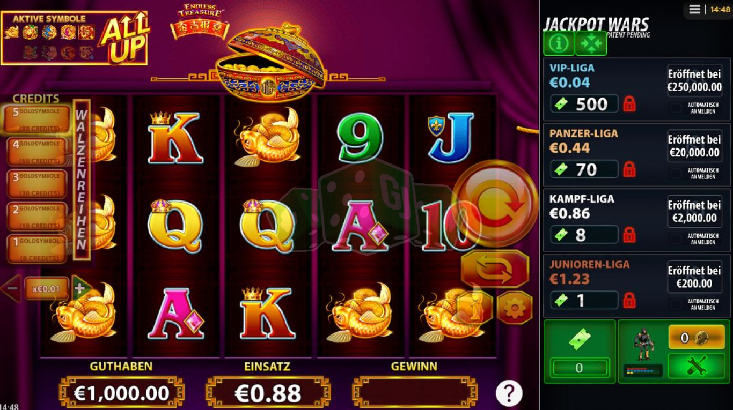The height and width of the screenshot is (410, 733).
Task: Click the red lock in VIP-Liga
Action: coord(629,103)
